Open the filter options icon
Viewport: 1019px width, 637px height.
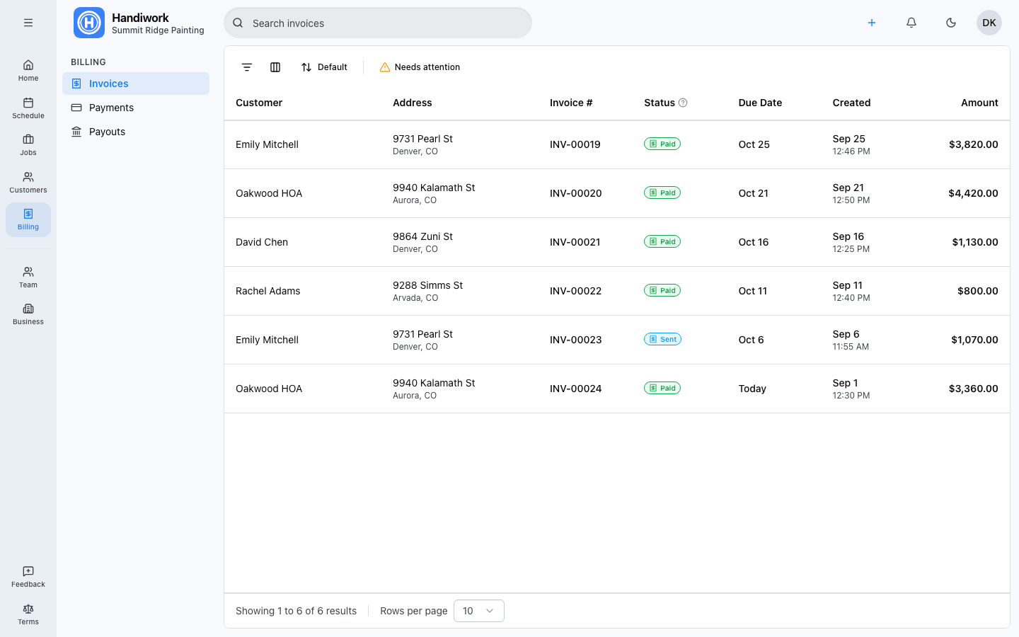pos(247,67)
